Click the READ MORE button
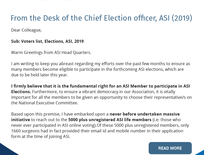This screenshot has width=204, height=155. pyautogui.click(x=170, y=148)
